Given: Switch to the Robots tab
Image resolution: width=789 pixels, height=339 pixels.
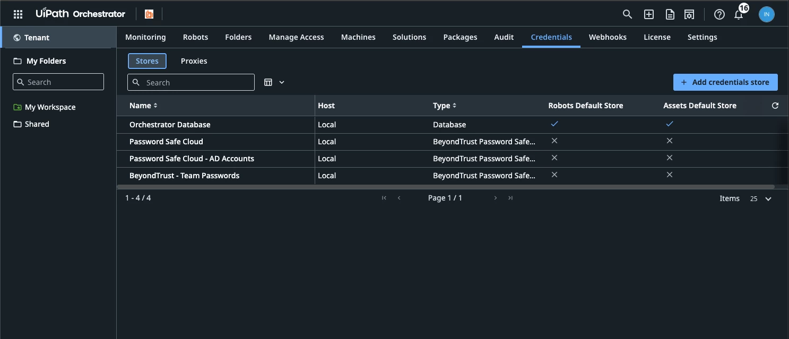Looking at the screenshot, I should coord(195,37).
